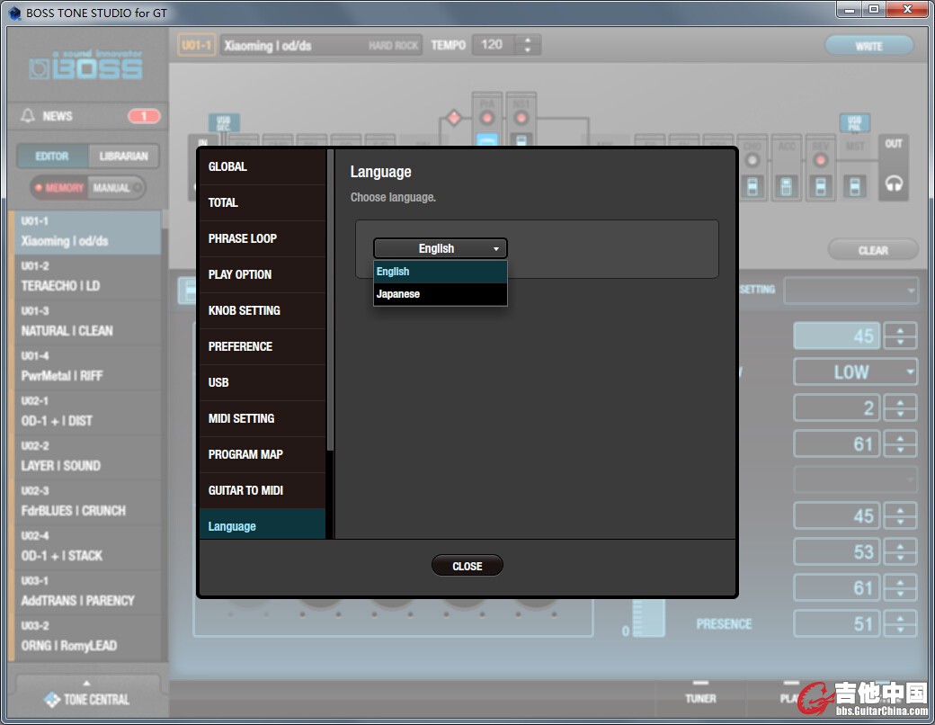Select Japanese from the language list

(x=441, y=294)
